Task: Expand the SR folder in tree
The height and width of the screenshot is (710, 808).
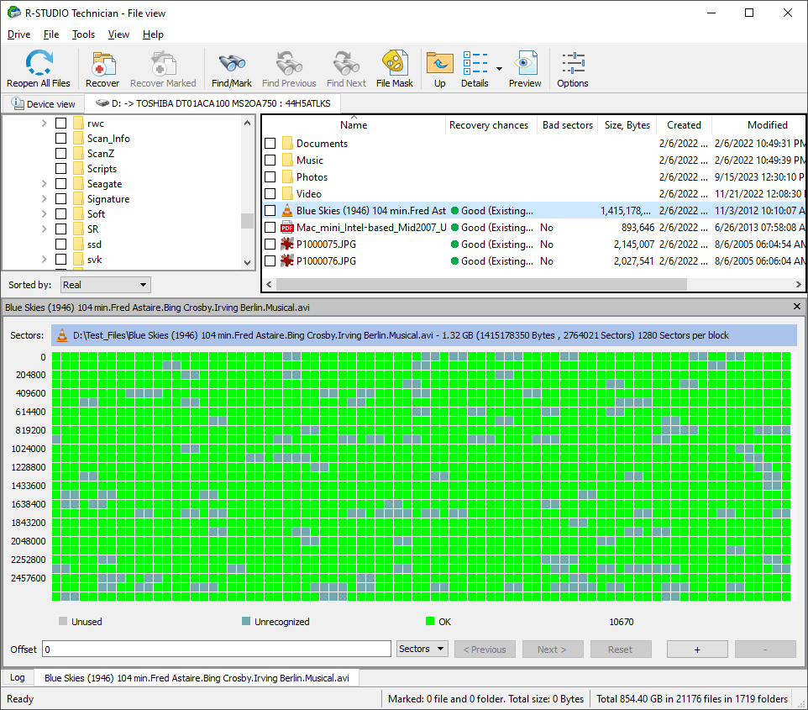Action: [44, 229]
